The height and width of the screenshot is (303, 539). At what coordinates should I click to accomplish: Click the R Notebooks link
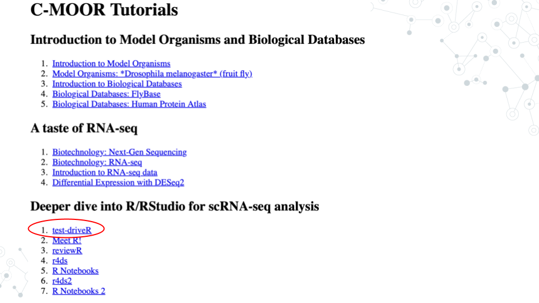(x=75, y=270)
